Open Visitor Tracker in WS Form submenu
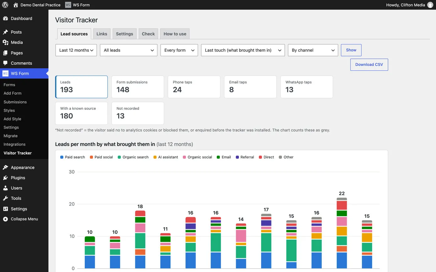Viewport: 436px width, 272px height. click(18, 153)
